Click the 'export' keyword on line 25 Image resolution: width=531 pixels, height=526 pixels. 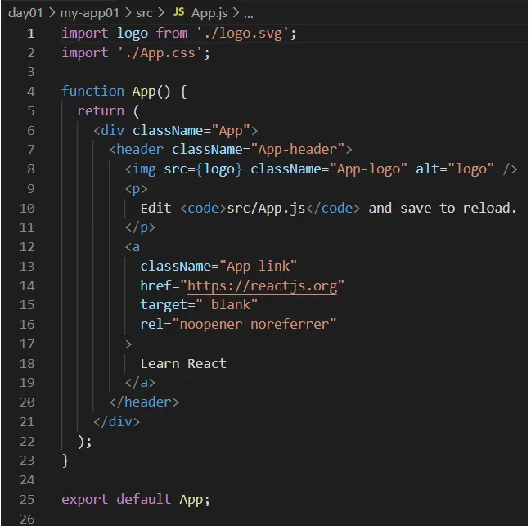[84, 500]
